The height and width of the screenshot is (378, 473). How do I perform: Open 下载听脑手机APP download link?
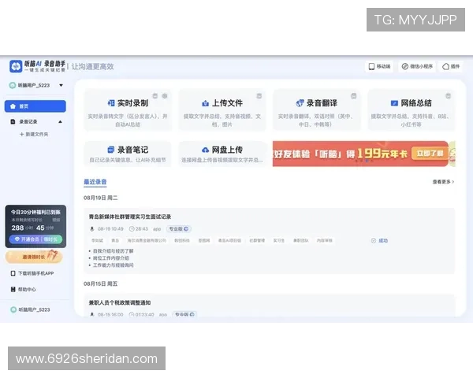32,273
